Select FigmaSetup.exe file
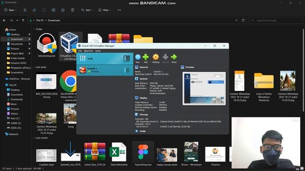Image resolution: width=305 pixels, height=171 pixels. click(143, 154)
